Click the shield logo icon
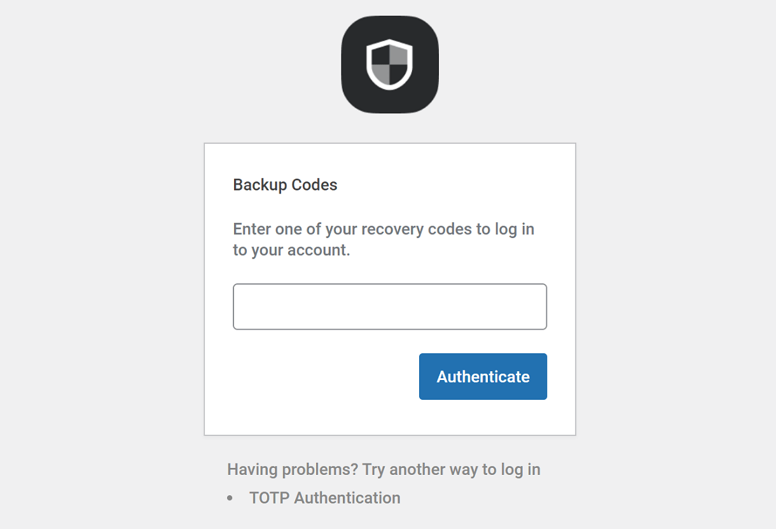 [x=390, y=64]
